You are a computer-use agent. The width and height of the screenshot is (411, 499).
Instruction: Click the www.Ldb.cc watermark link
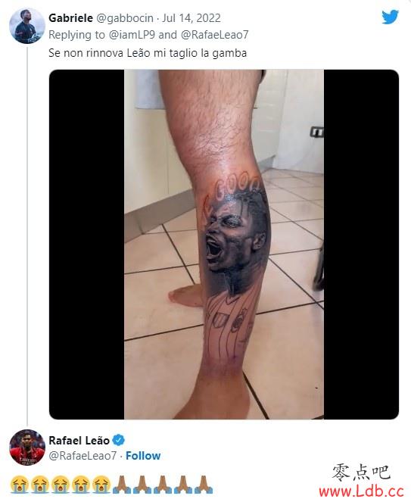(x=361, y=491)
